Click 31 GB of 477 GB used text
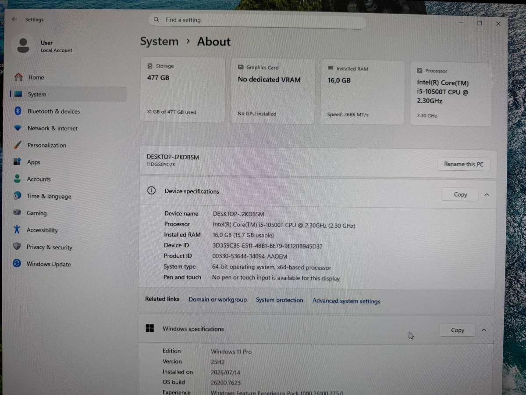The width and height of the screenshot is (526, 395). (x=171, y=112)
